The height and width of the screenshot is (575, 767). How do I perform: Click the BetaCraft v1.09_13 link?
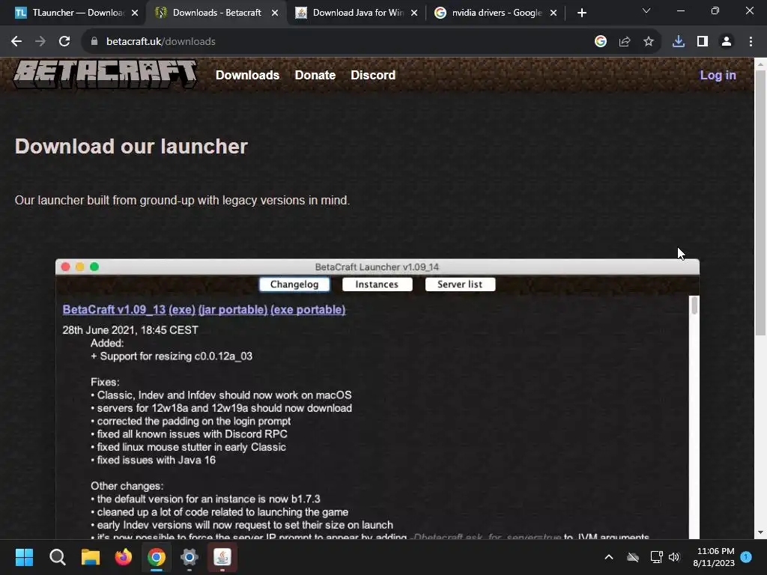coord(114,309)
